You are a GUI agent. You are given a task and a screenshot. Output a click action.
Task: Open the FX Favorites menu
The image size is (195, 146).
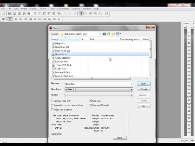coord(62,9)
